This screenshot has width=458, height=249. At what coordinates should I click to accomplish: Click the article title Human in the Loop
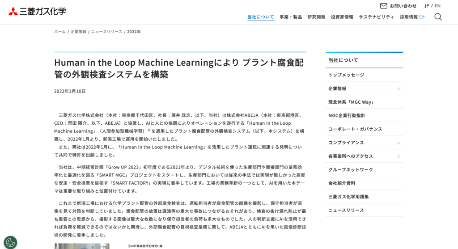(179, 68)
